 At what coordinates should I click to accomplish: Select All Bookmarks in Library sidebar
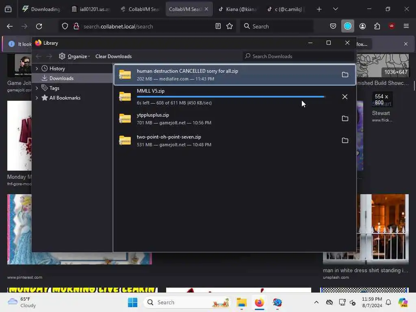coord(65,98)
